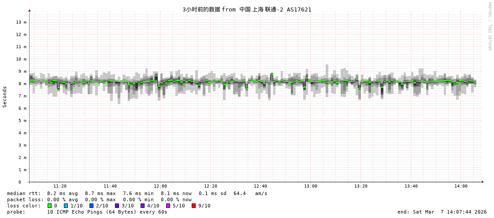Click the 13 m y-axis label

[x=21, y=22]
